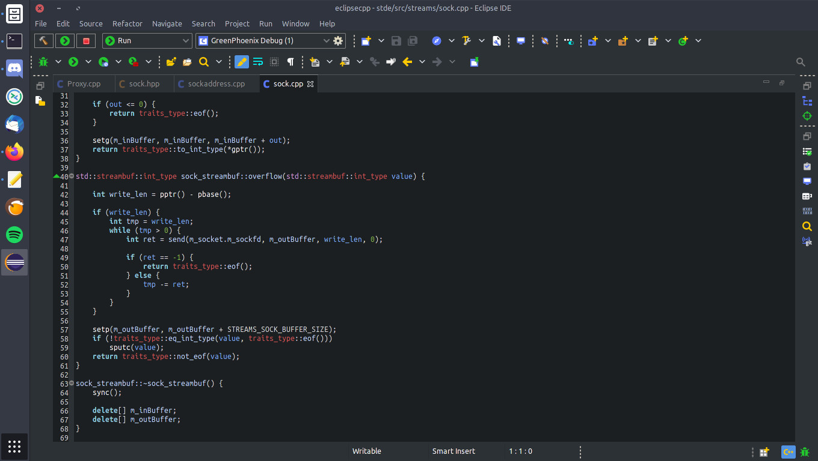Click the hammer-and-wrench build tool icon
Image resolution: width=818 pixels, height=461 pixels.
pyautogui.click(x=467, y=41)
